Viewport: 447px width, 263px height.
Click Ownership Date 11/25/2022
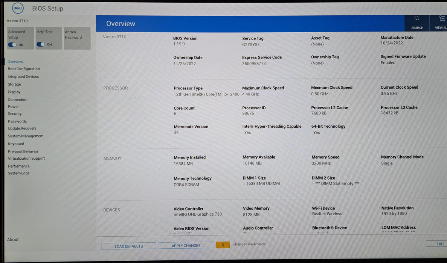click(185, 64)
